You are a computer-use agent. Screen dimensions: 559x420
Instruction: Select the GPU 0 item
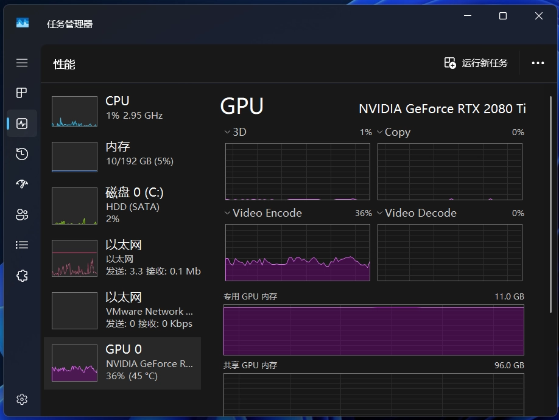[122, 363]
